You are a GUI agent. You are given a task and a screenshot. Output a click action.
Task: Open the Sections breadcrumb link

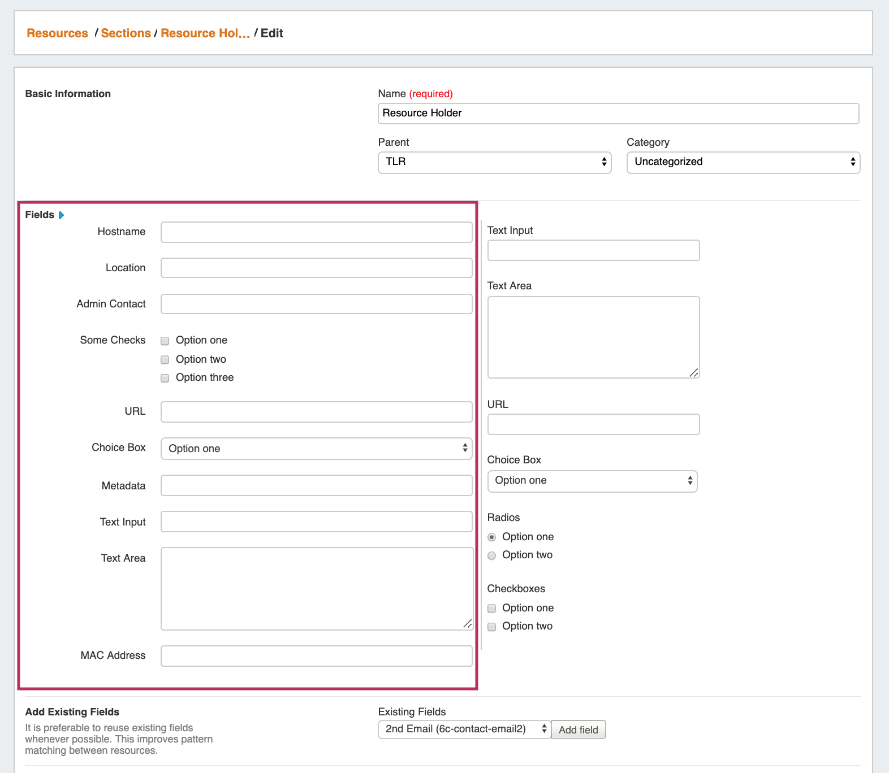126,33
